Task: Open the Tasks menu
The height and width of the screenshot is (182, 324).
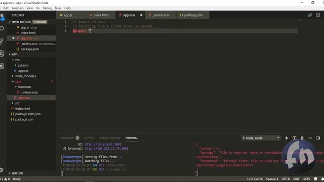Action: [x=58, y=8]
